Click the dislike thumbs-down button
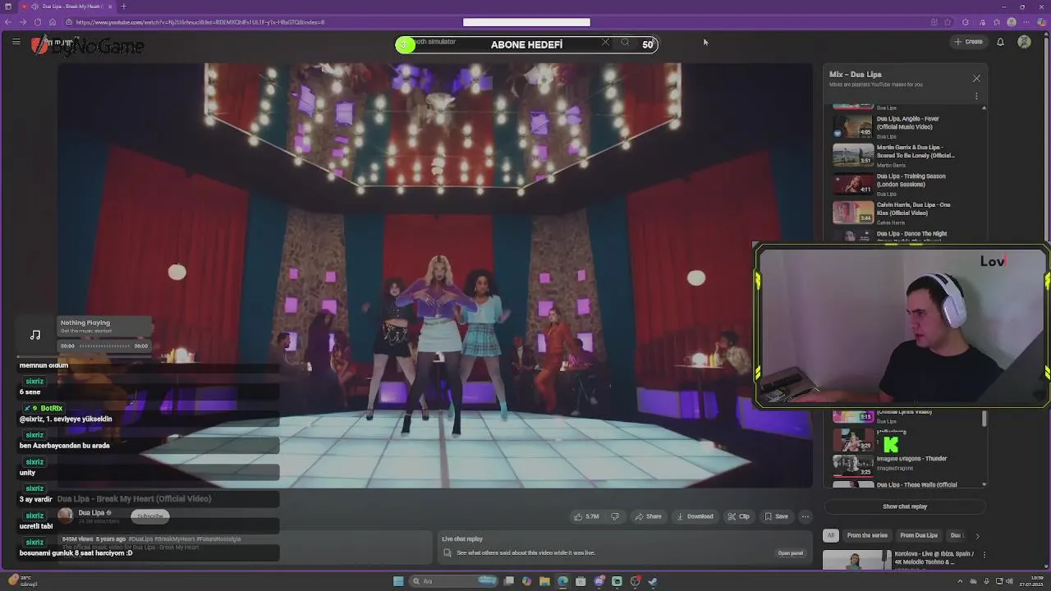This screenshot has width=1051, height=591. click(x=615, y=516)
